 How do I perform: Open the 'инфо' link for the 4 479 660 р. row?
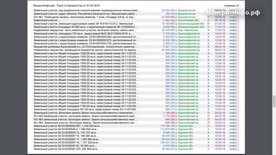click(233, 146)
